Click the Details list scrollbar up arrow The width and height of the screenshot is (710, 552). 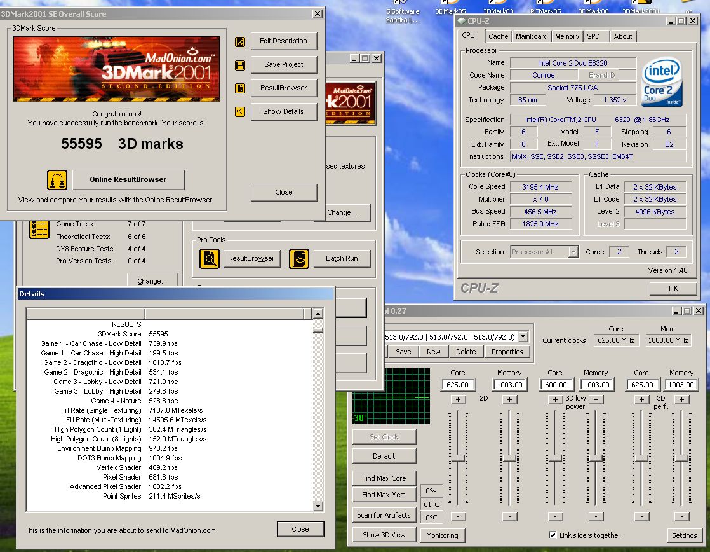click(x=318, y=314)
